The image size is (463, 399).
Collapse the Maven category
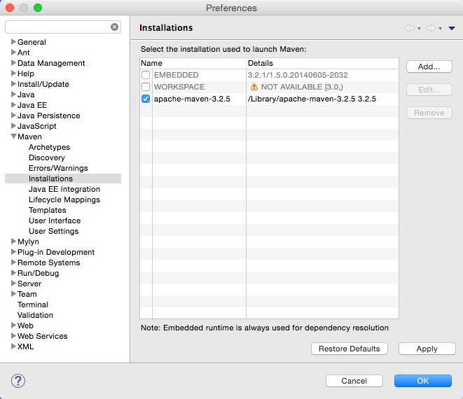click(13, 136)
